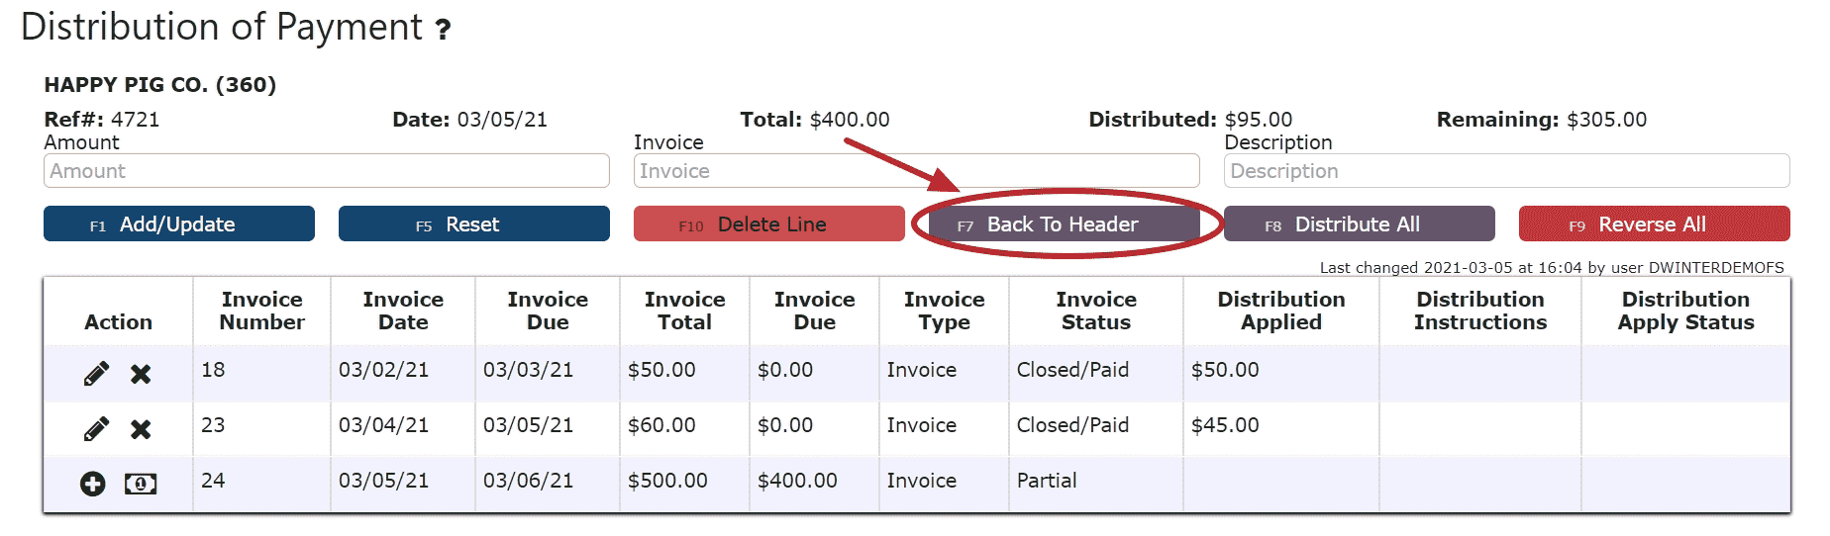The image size is (1830, 536).
Task: Edit the distribution line for invoice 23
Action: coord(96,429)
